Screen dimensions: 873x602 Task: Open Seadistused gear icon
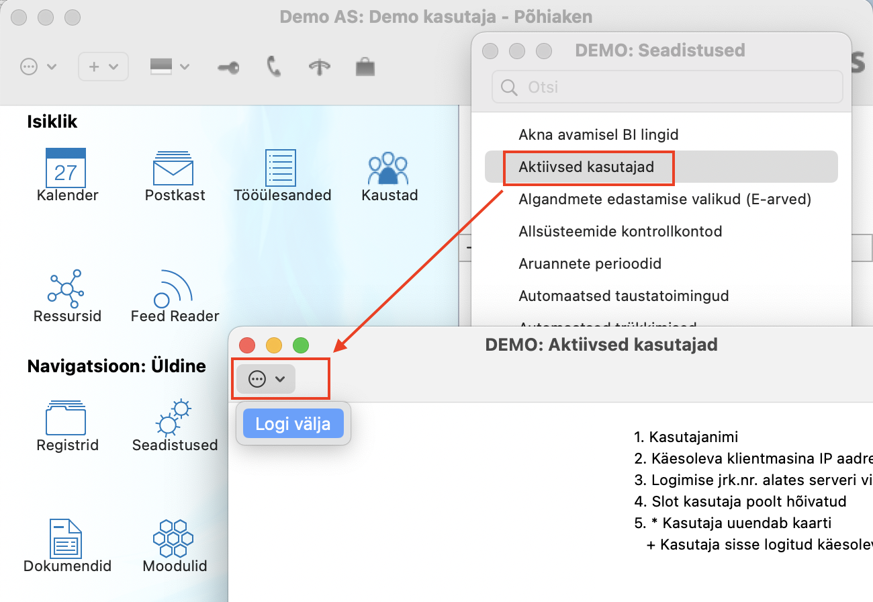[174, 418]
